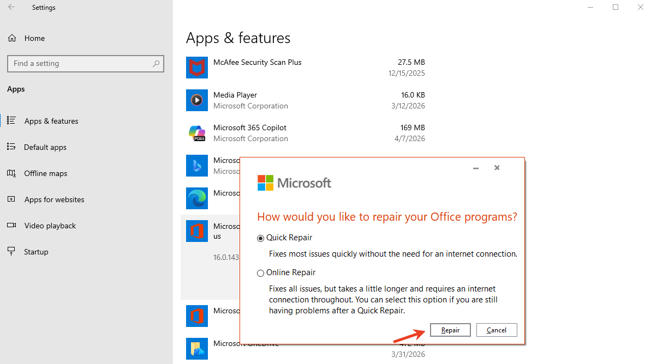Click the Find a setting search box

point(85,63)
